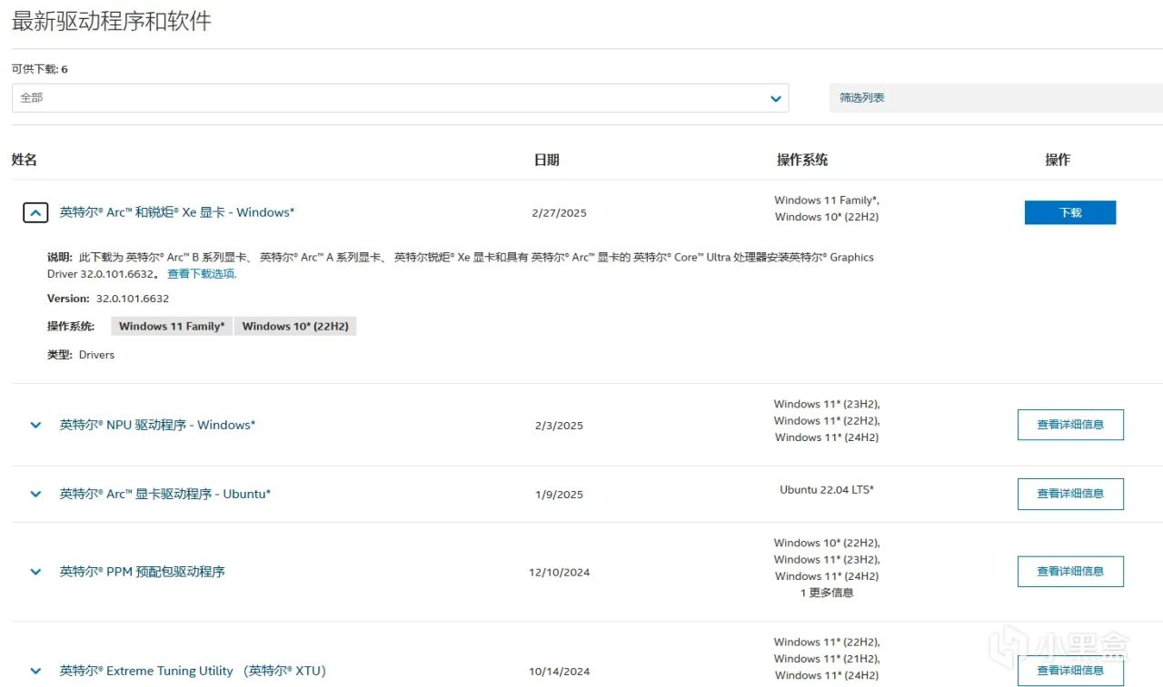1163x687 pixels.
Task: Expand the 英特尔 PPM 预配包驱动程序 row
Action: coord(35,572)
